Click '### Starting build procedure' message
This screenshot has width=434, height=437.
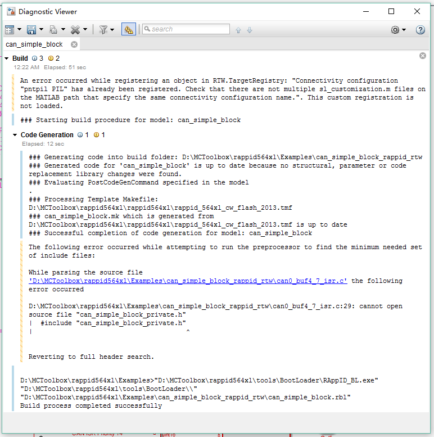click(130, 120)
